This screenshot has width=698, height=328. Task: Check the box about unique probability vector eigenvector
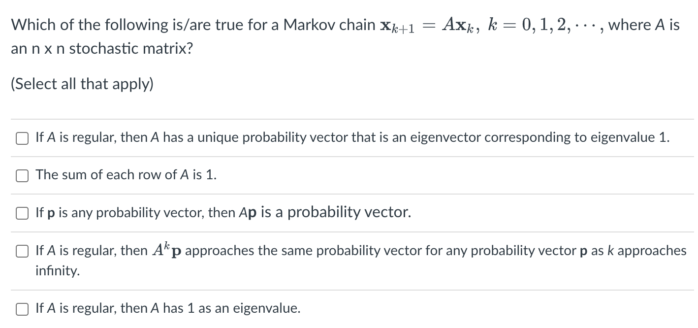(22, 138)
